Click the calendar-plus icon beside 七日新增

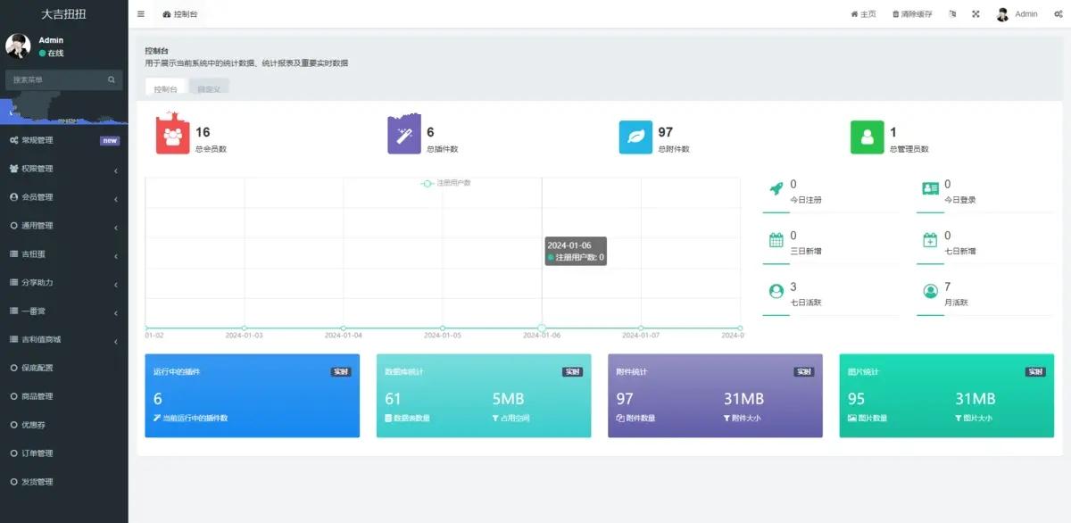click(x=930, y=240)
